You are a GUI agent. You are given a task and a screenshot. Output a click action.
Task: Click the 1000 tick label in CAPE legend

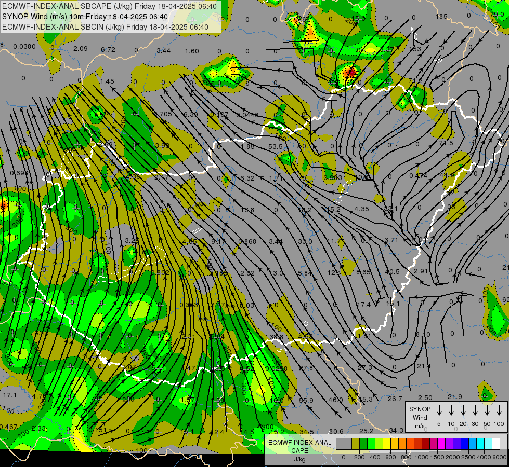pos(422,457)
